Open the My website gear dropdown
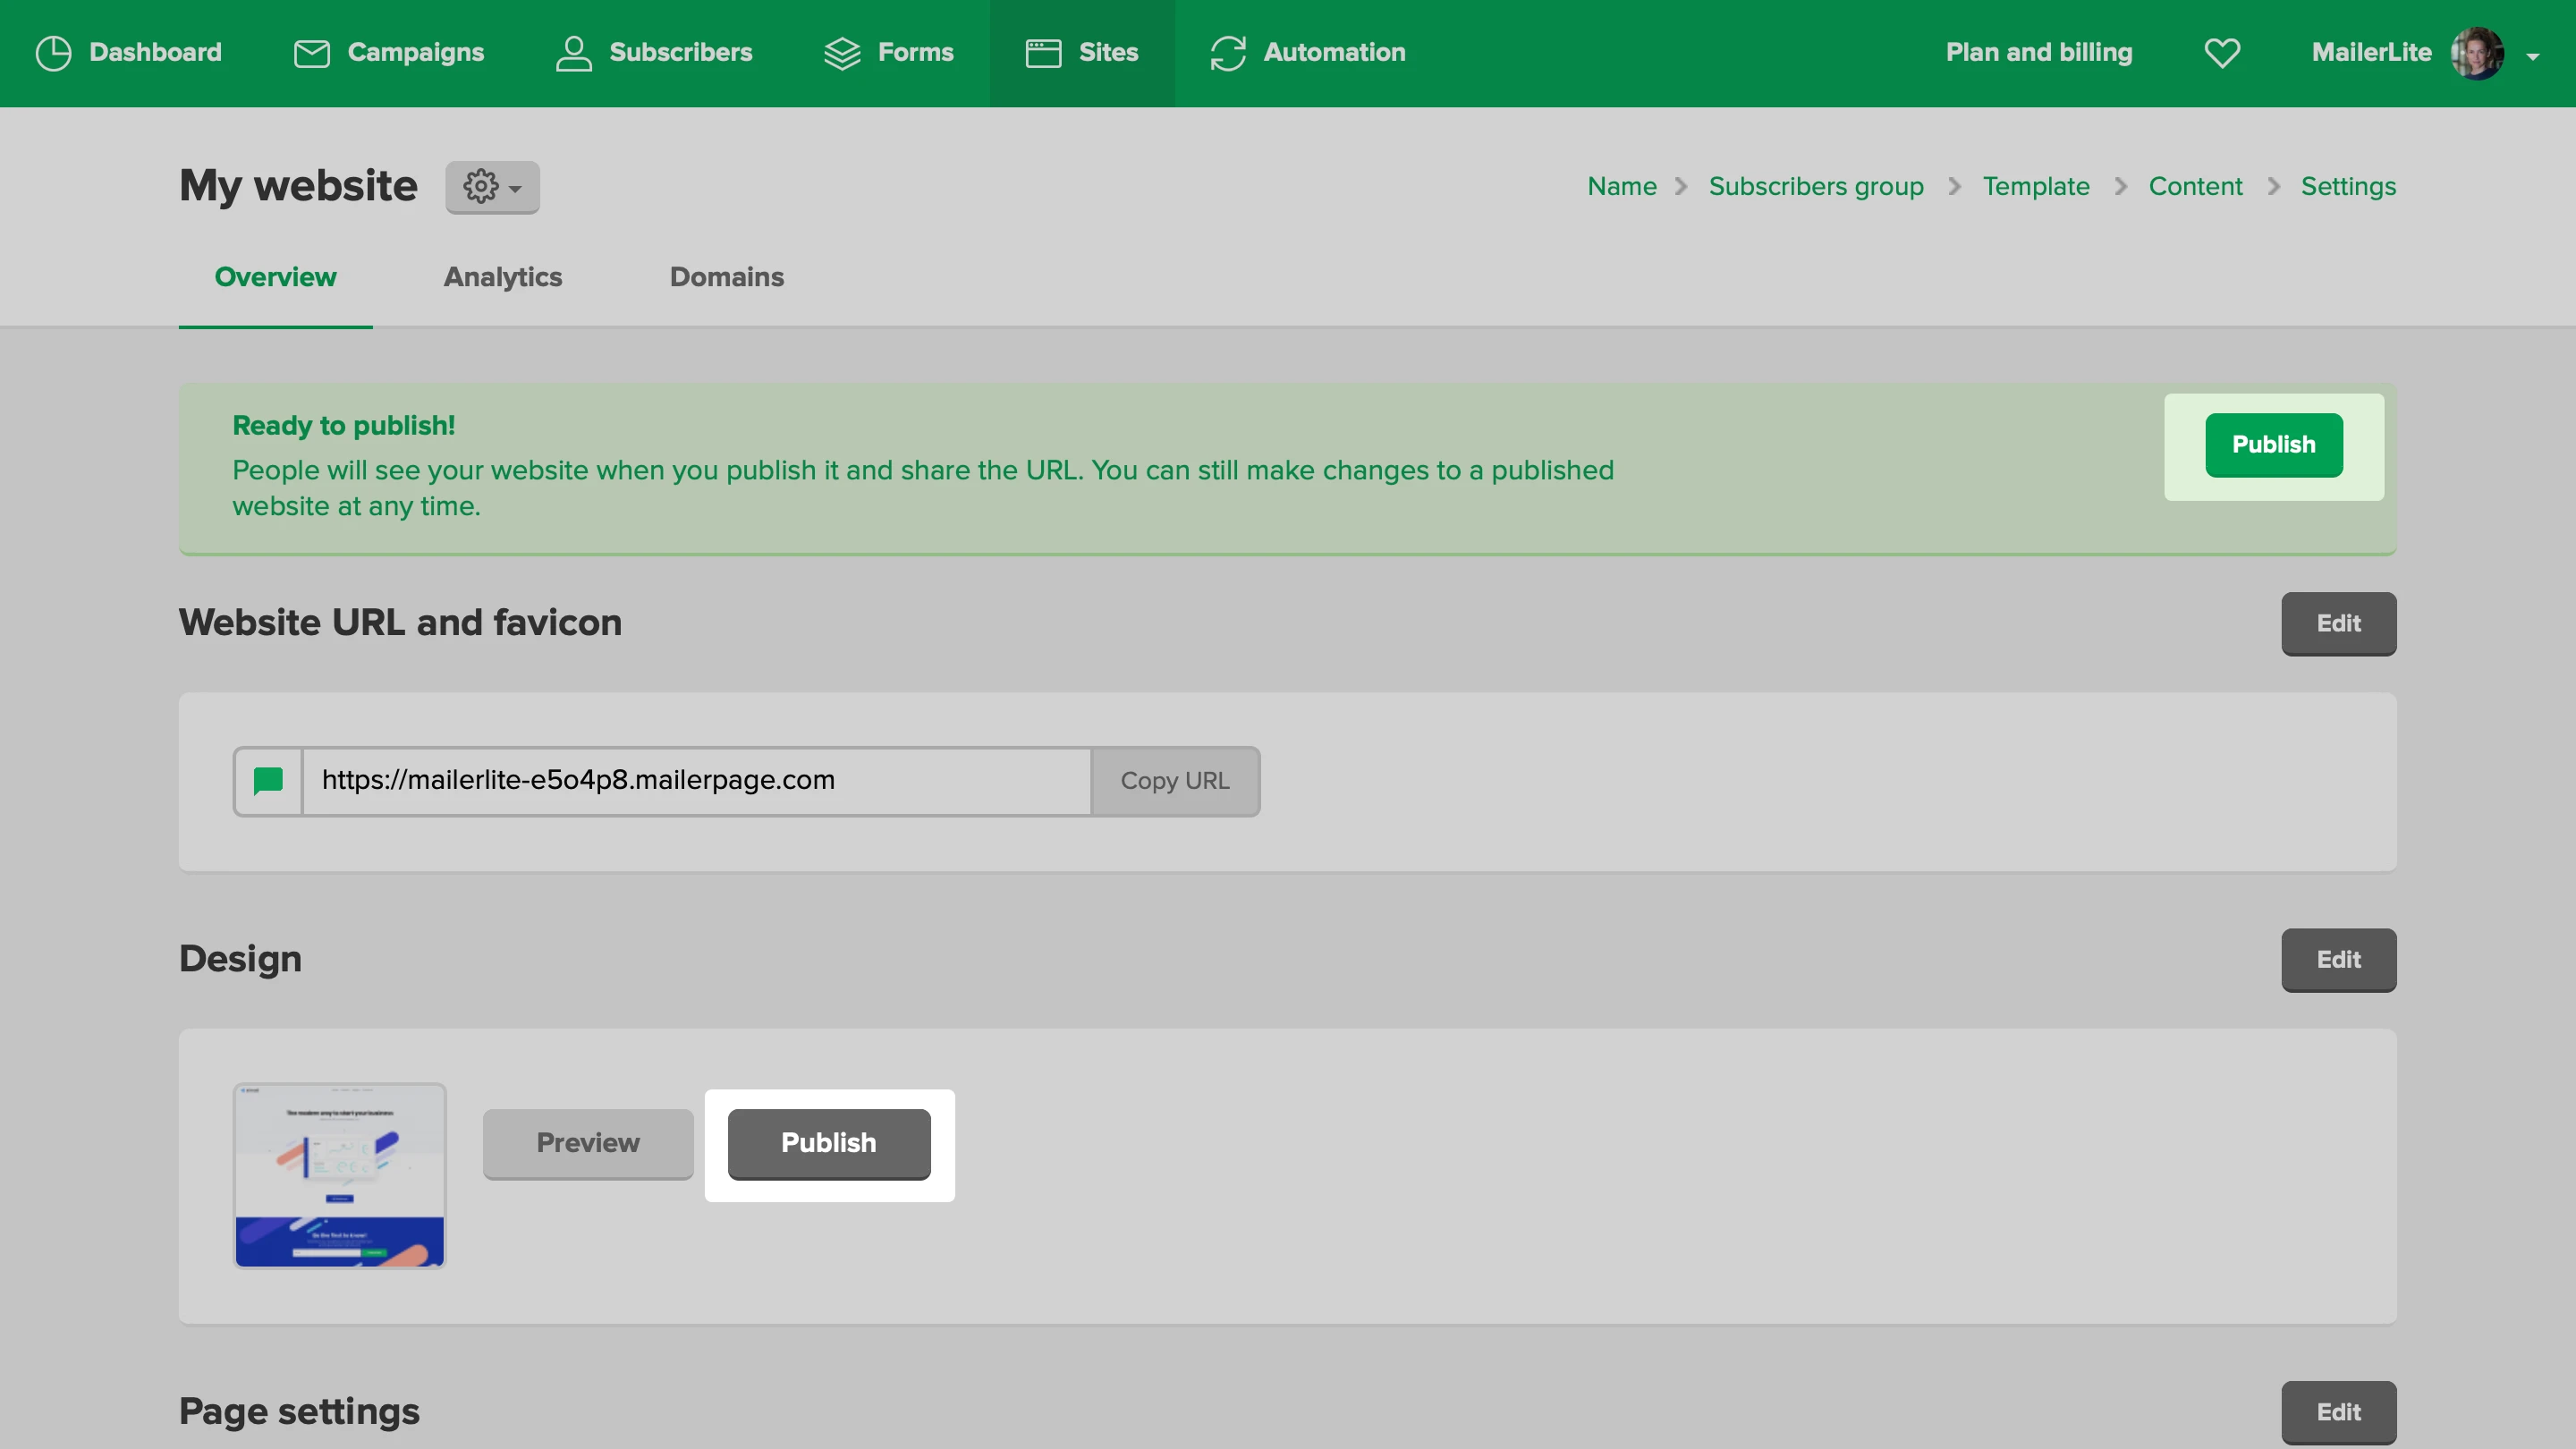Screen dimensions: 2576x1449 [492, 187]
